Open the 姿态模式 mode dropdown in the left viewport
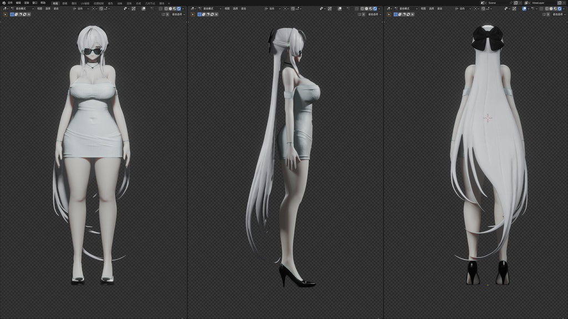Screen dimensions: 568x319 pyautogui.click(x=22, y=8)
